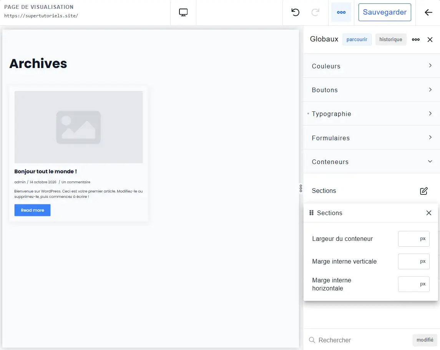
Task: Grab the Sections popup drag handle
Action: (311, 213)
